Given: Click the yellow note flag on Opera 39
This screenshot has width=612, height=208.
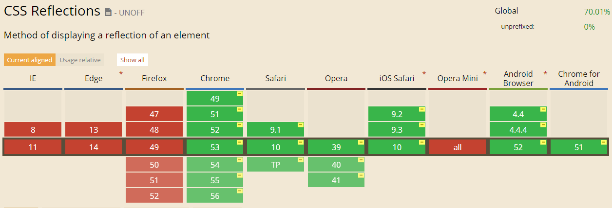Looking at the screenshot, I should click(x=361, y=142).
